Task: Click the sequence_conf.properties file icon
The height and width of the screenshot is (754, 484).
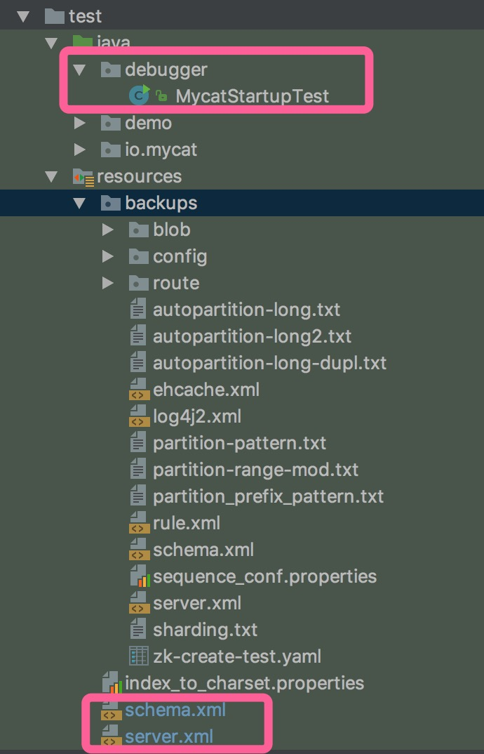Action: (139, 577)
